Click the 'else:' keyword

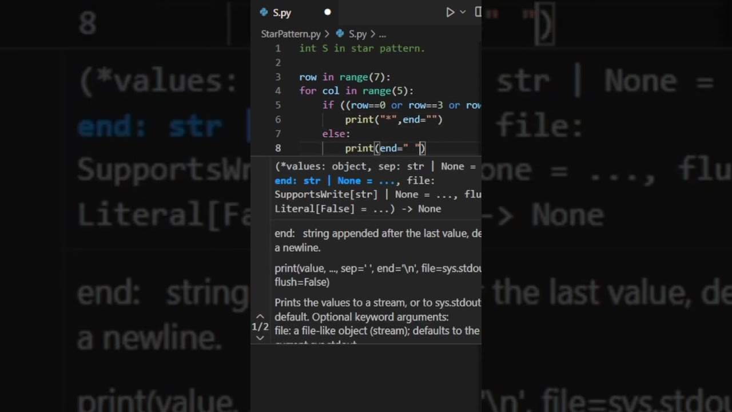pyautogui.click(x=336, y=134)
